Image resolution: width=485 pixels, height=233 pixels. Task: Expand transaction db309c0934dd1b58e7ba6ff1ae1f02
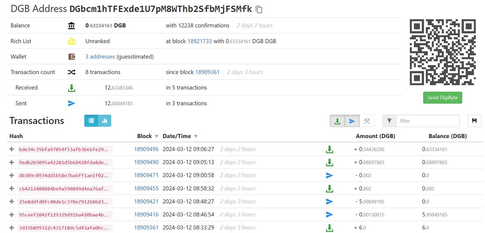click(x=12, y=175)
